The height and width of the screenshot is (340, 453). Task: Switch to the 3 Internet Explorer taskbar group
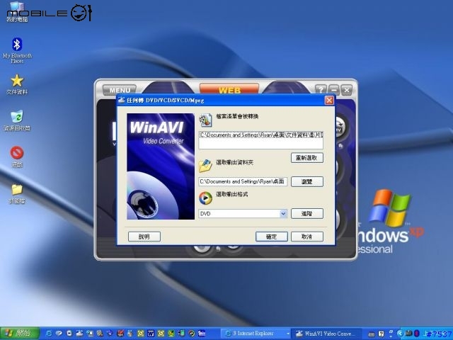(x=254, y=334)
